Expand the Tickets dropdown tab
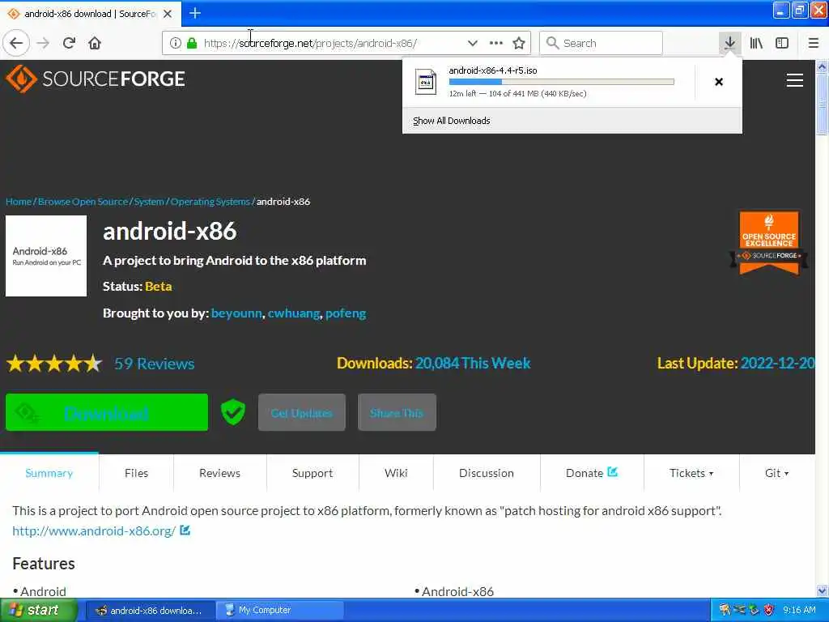829x622 pixels. pos(691,473)
